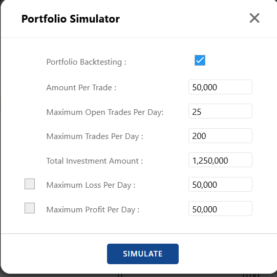Click the SIMULATE button

143,254
